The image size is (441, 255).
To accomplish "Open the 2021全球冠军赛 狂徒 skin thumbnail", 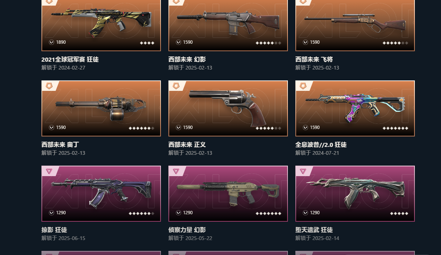I will click(101, 23).
